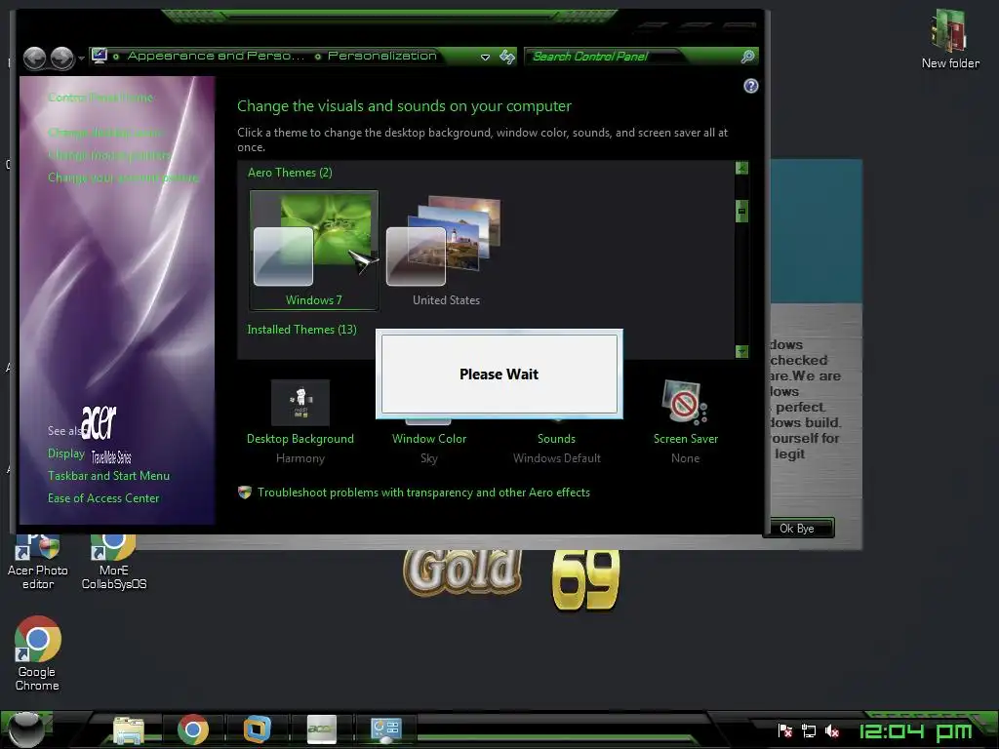Click the Control Panel computer icon in address bar
This screenshot has height=749, width=999.
tap(100, 56)
